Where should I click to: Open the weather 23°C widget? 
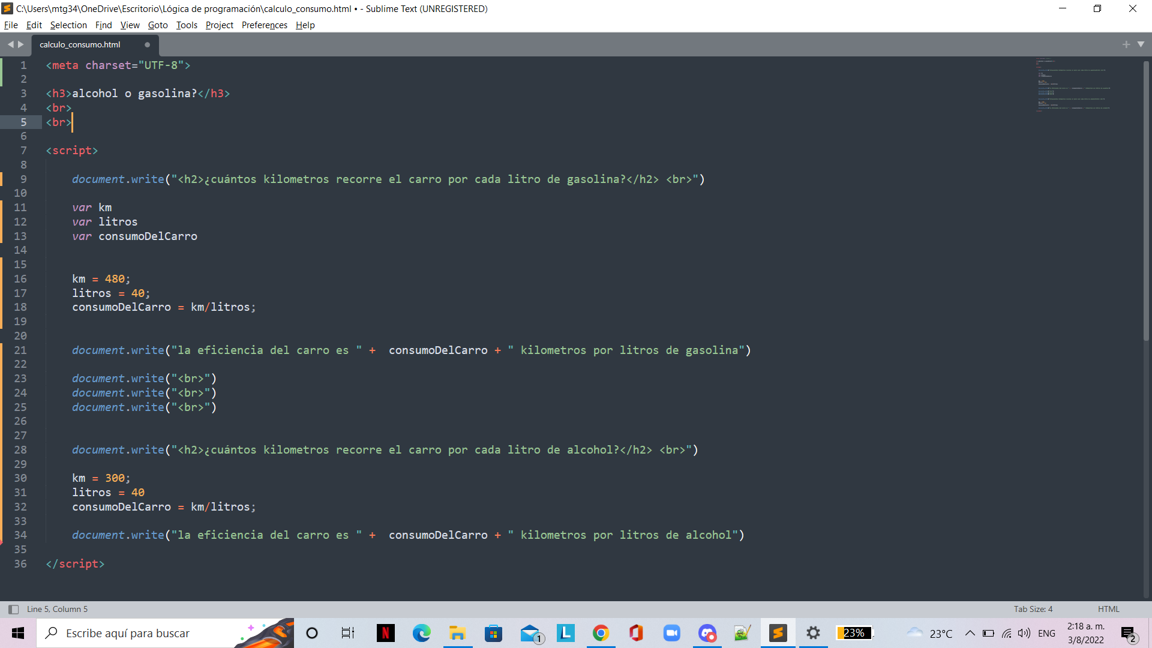tap(930, 633)
